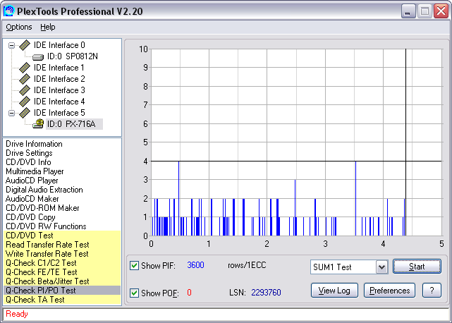Click the IDE Interface 0 chip icon
Screen dimensions: 452x323
click(x=25, y=45)
